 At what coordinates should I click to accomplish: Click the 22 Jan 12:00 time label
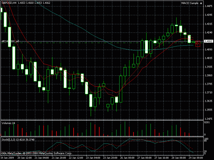[x=76, y=158]
